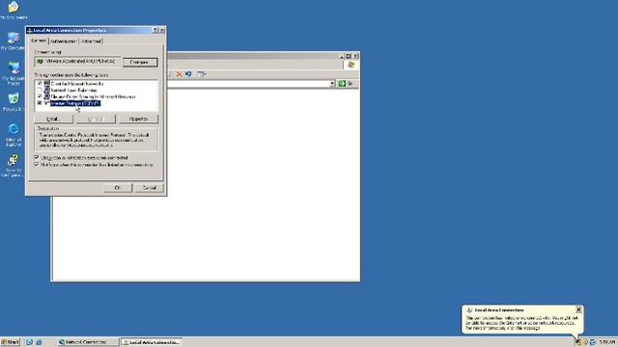Open the Views icon in Network Connections toolbar
This screenshot has height=347, width=618.
coord(202,74)
